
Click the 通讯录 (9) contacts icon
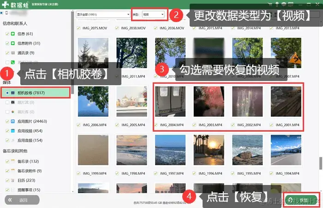pyautogui.click(x=13, y=53)
